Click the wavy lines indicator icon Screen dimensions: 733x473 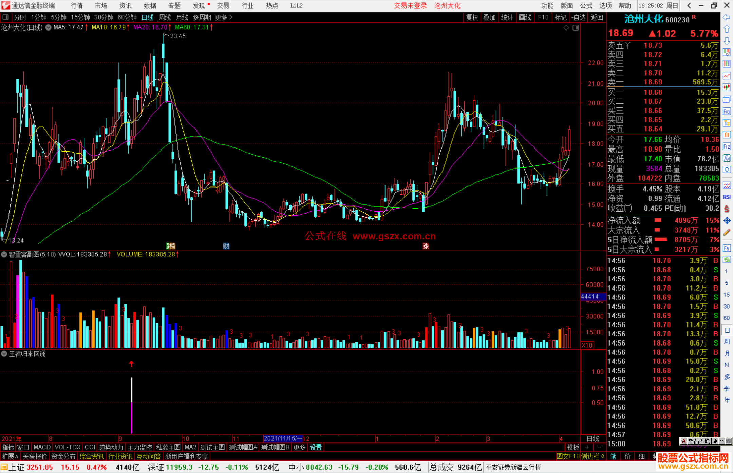[727, 185]
